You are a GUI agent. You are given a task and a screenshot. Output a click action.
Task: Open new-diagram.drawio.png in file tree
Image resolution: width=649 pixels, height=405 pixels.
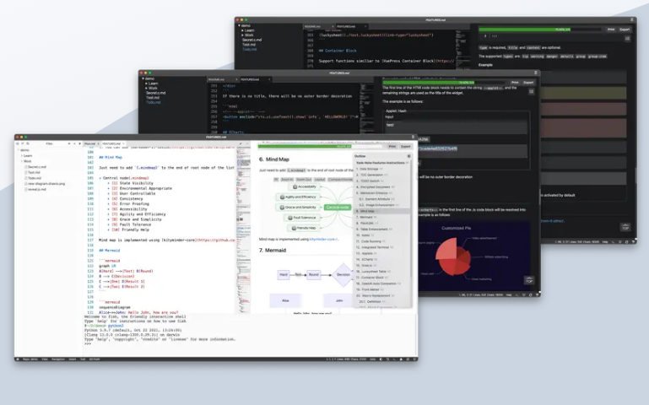coord(46,183)
